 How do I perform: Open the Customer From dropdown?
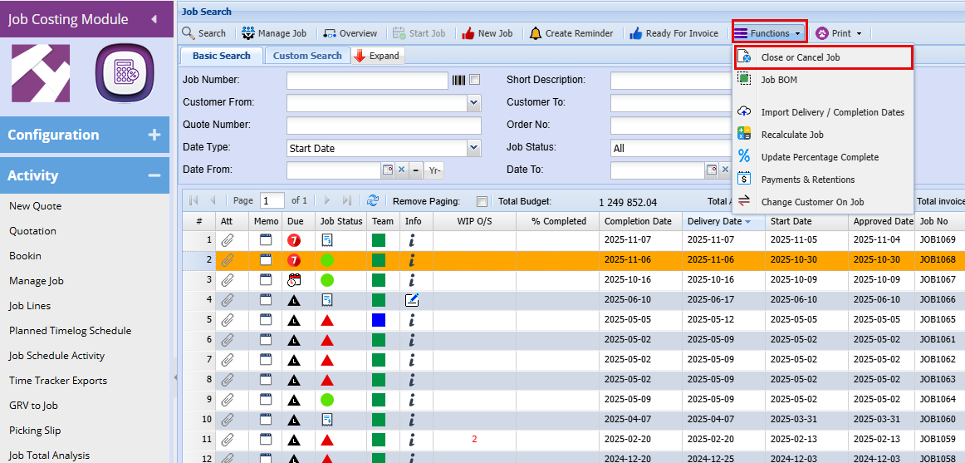(473, 103)
